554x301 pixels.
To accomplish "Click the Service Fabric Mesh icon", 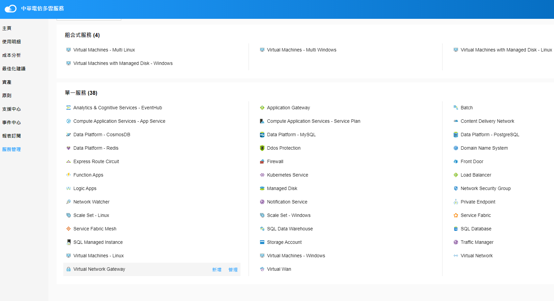I will (x=69, y=229).
